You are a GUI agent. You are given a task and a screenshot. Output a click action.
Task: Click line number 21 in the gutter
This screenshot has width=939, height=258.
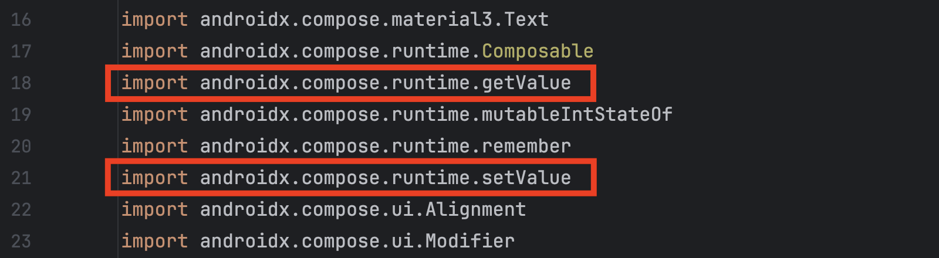21,178
